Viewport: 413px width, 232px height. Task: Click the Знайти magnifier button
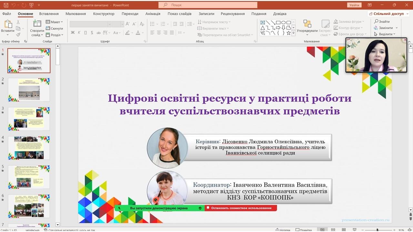click(382, 22)
